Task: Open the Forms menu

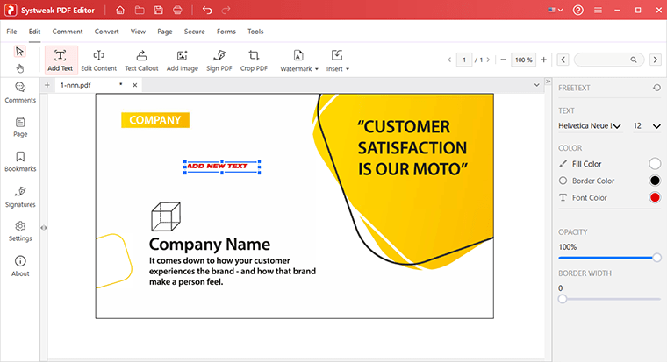Action: tap(226, 32)
